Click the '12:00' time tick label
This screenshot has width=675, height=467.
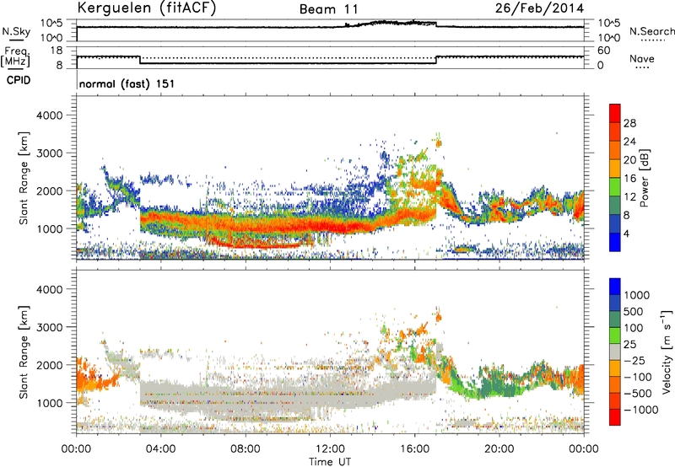[330, 449]
